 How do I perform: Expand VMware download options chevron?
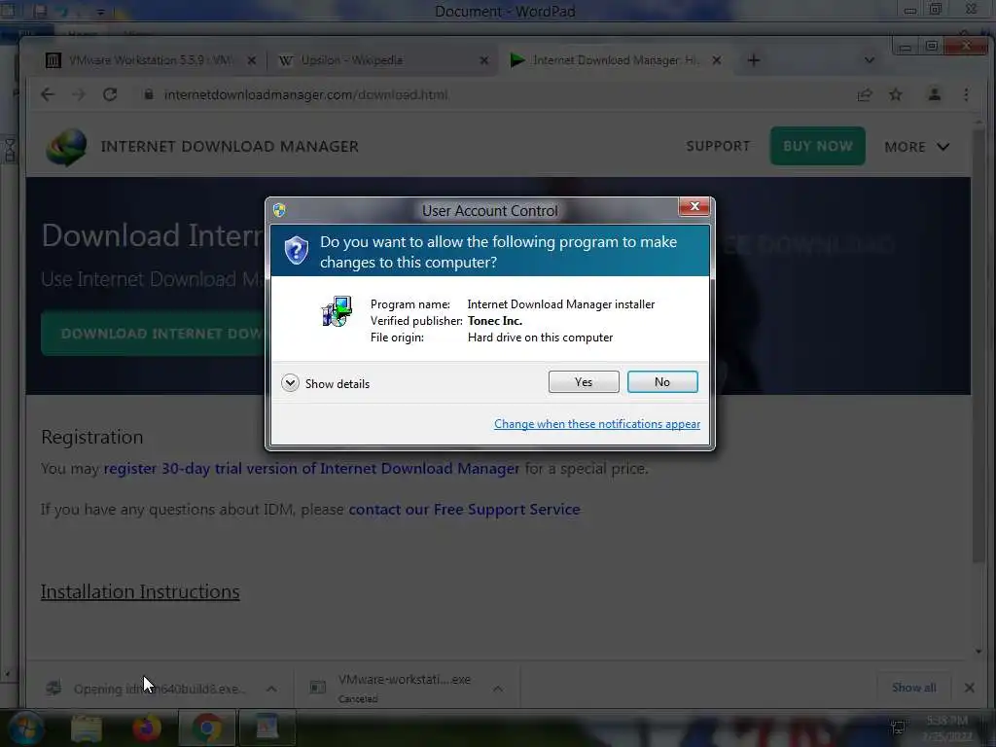(498, 689)
